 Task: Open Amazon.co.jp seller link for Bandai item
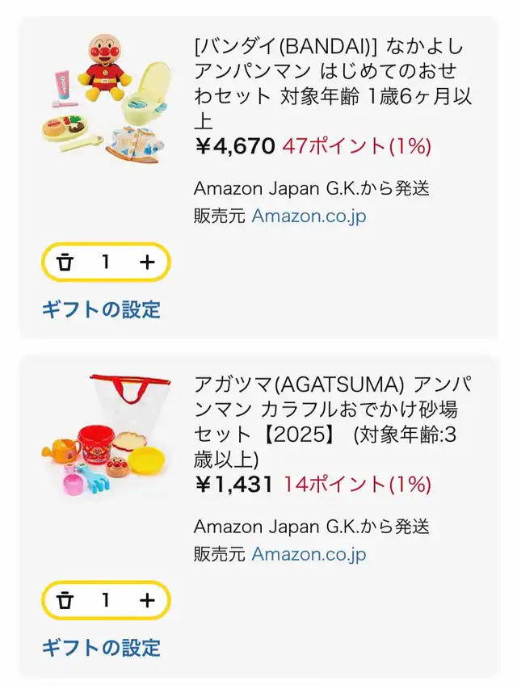309,216
